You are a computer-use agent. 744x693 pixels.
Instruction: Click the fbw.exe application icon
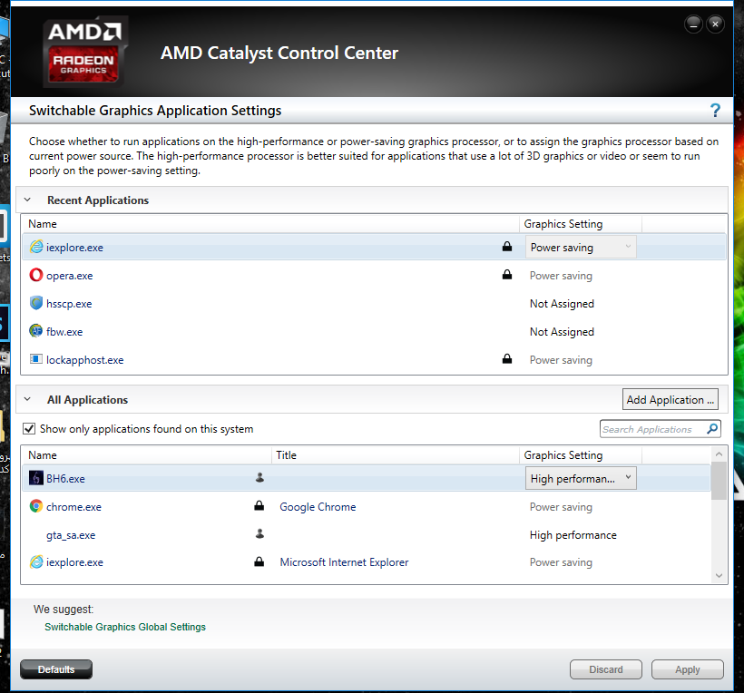pos(36,330)
